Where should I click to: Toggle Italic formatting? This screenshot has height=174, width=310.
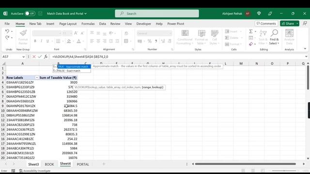click(41, 41)
